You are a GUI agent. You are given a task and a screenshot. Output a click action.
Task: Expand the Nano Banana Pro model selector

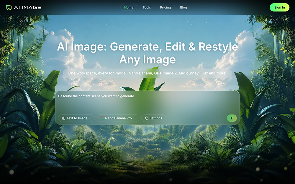118,118
